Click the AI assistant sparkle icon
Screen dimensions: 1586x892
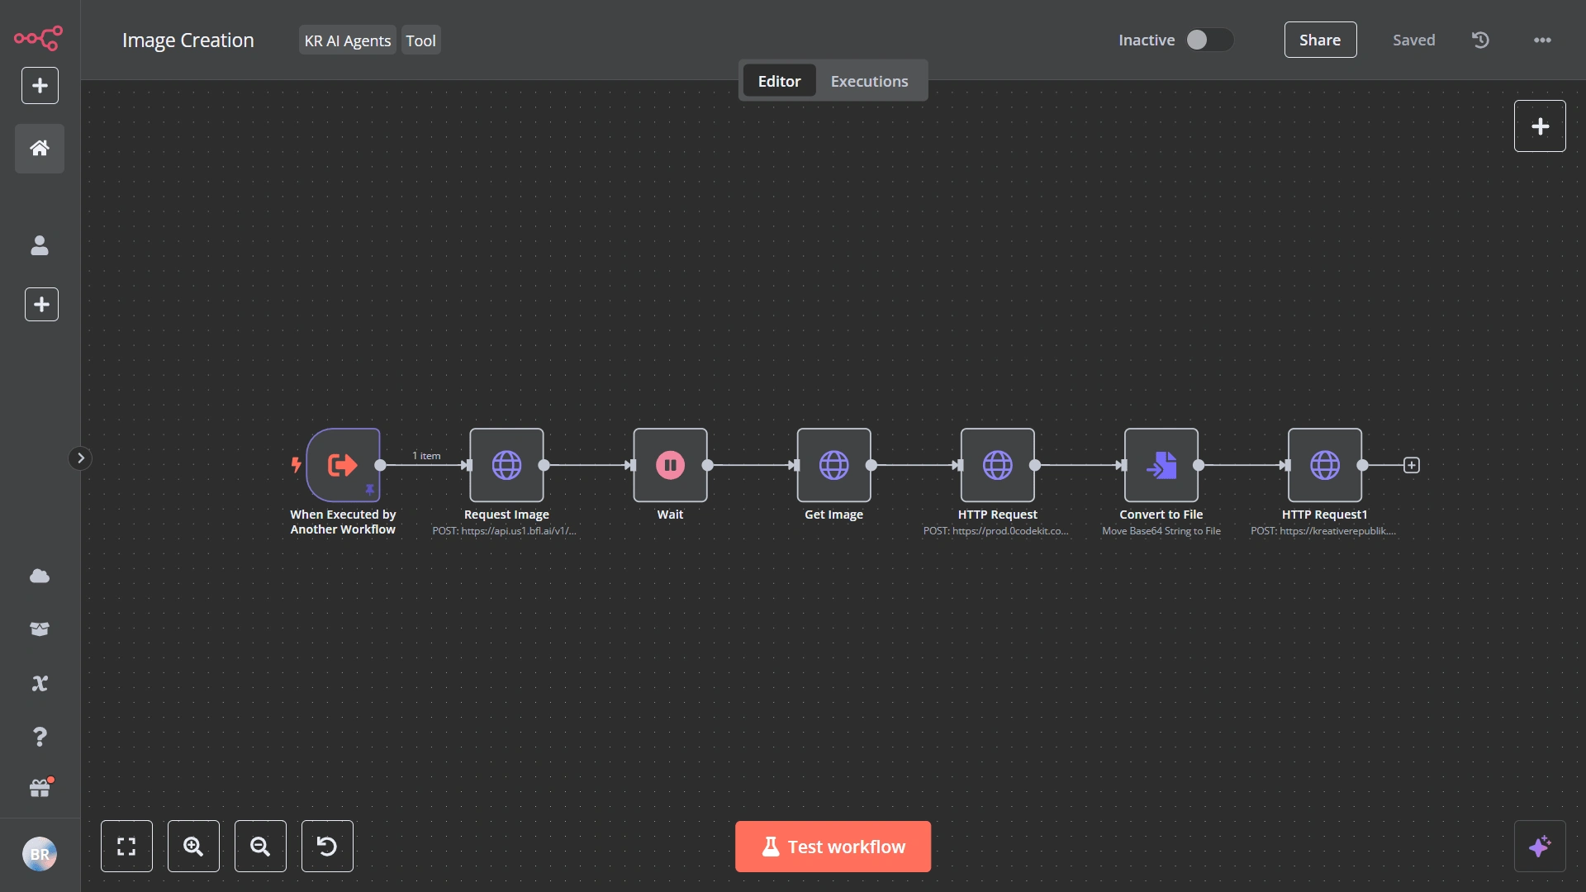(1541, 847)
